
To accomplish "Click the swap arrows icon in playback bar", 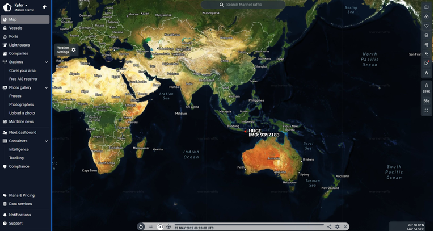I will tap(151, 226).
